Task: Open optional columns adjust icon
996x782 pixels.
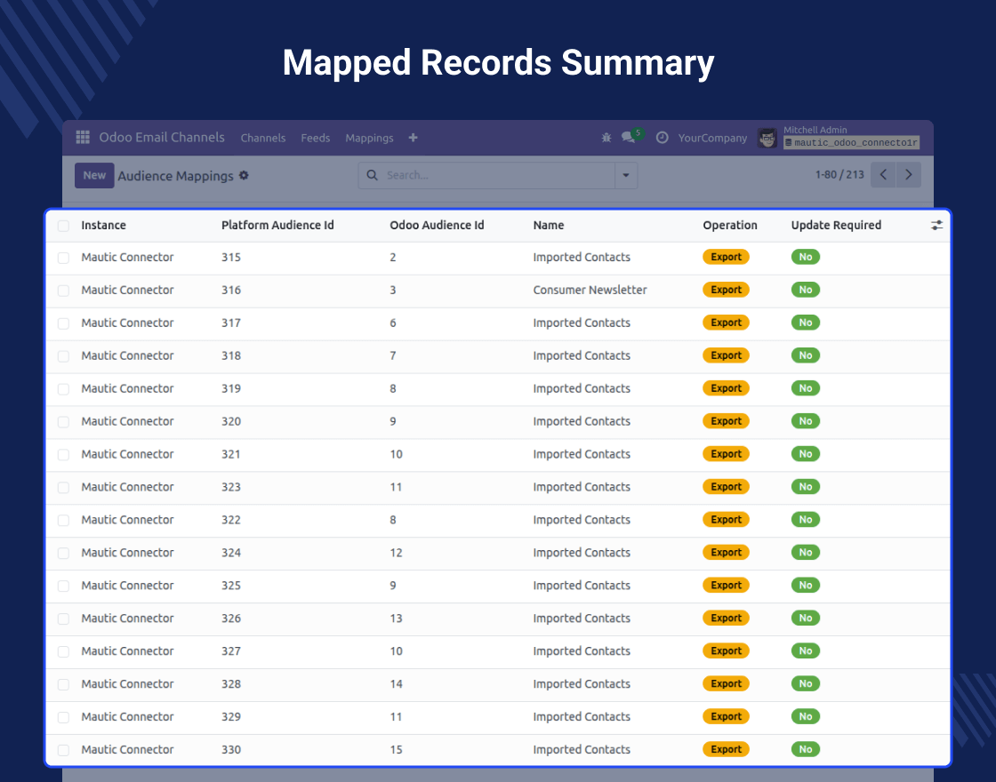Action: tap(936, 226)
